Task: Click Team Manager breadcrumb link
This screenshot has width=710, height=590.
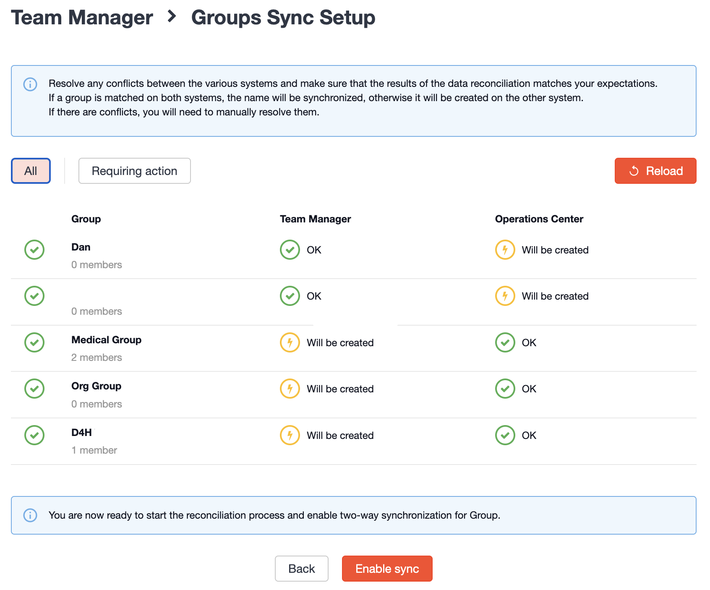Action: [82, 18]
